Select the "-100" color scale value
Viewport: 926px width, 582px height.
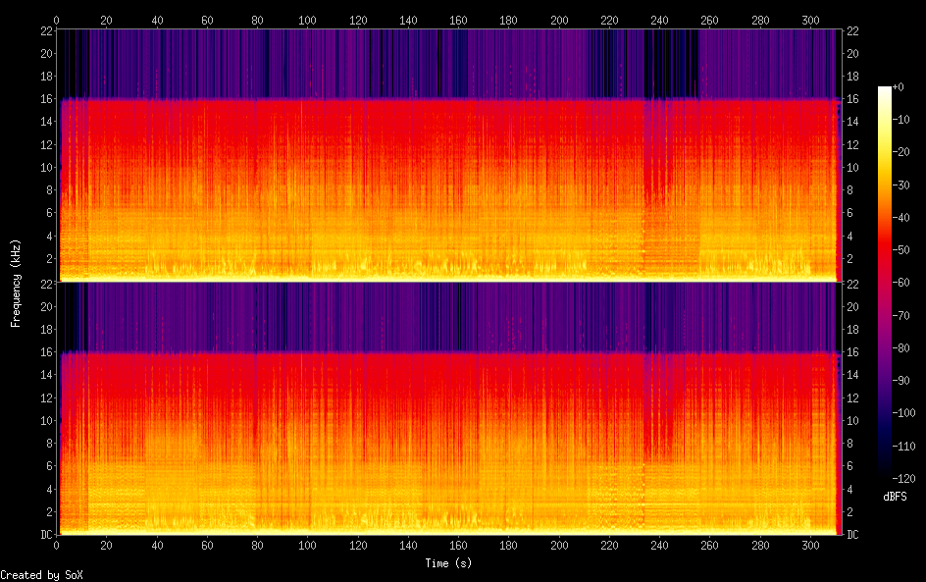pyautogui.click(x=903, y=413)
